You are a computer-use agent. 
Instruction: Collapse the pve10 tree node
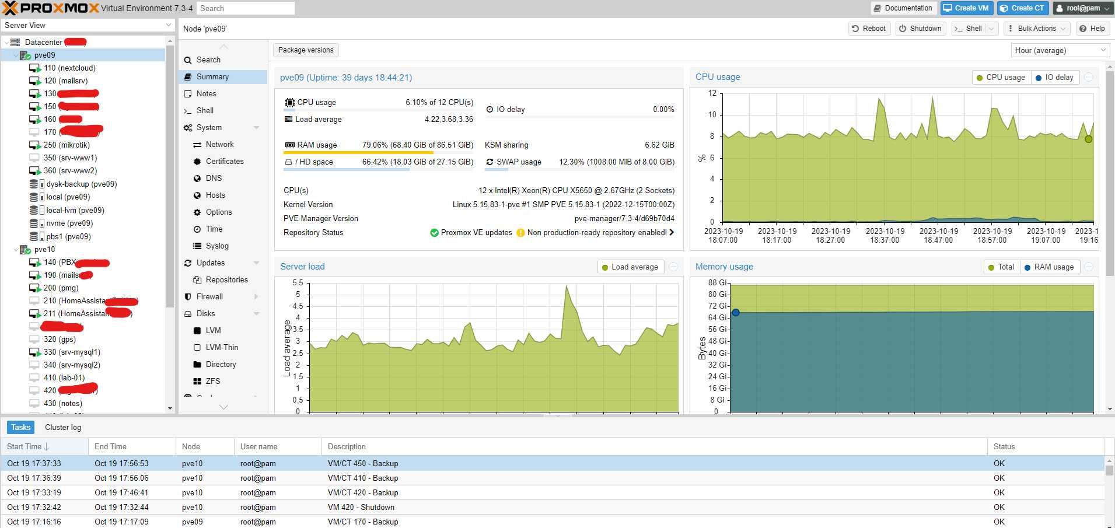click(x=16, y=250)
